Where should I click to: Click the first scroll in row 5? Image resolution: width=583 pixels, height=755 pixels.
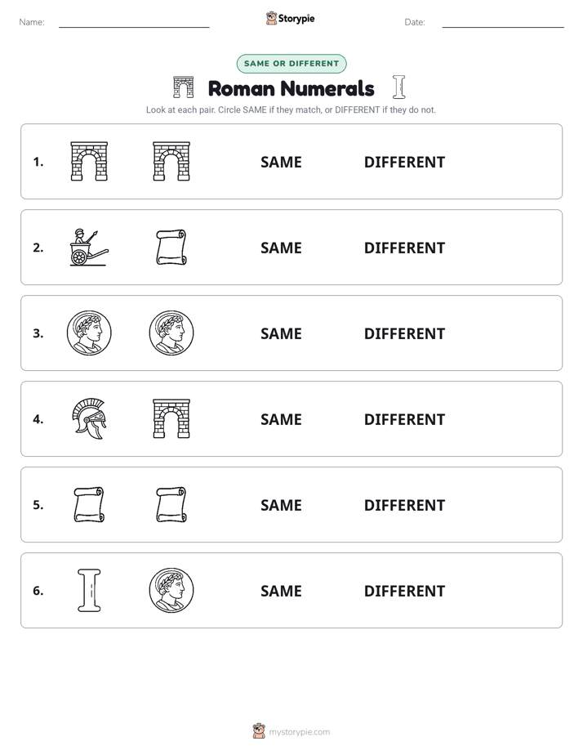(89, 505)
